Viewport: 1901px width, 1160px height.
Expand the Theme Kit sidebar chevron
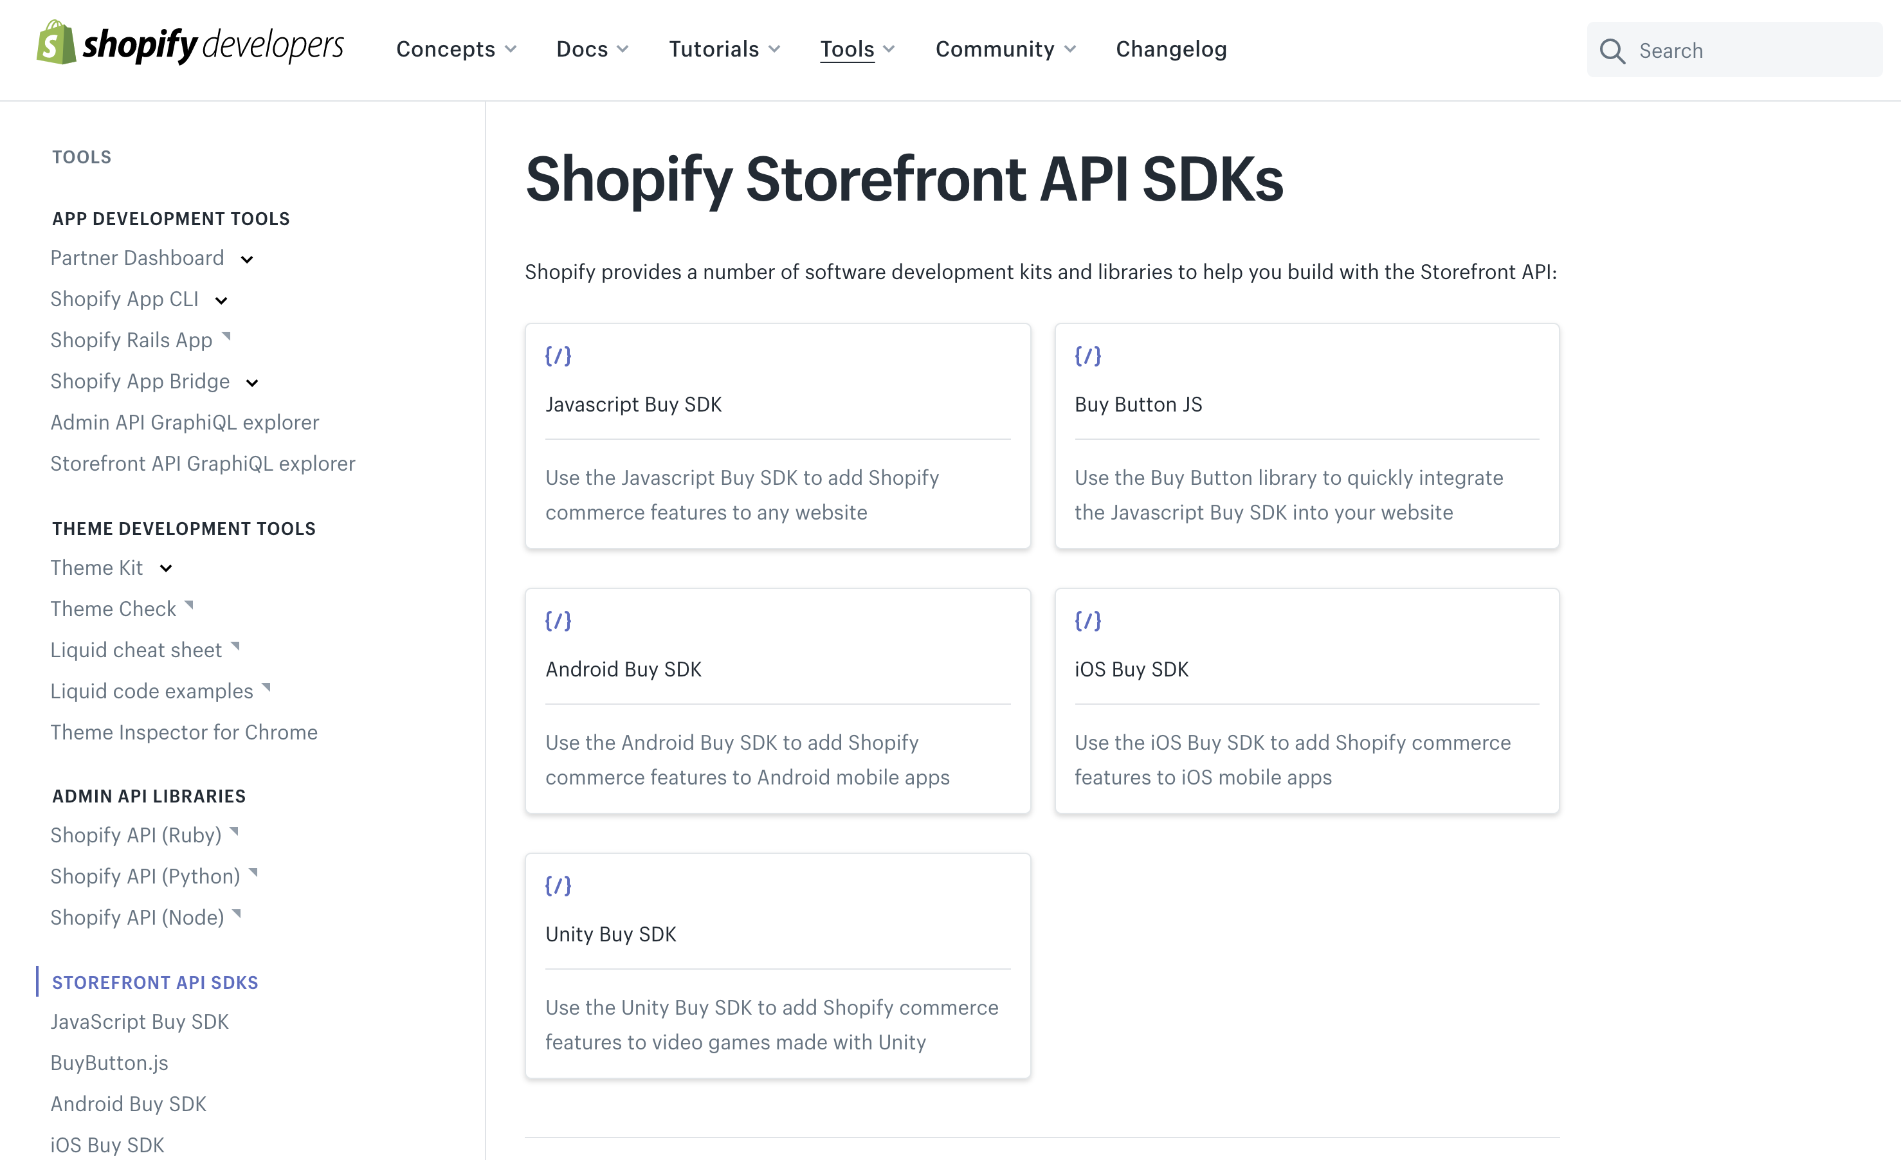tap(166, 569)
